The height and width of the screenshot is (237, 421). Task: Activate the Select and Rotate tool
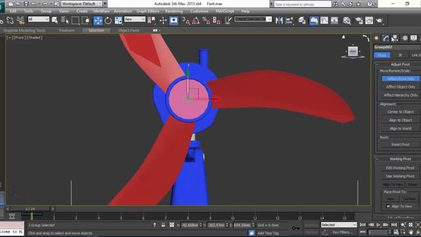coord(108,20)
